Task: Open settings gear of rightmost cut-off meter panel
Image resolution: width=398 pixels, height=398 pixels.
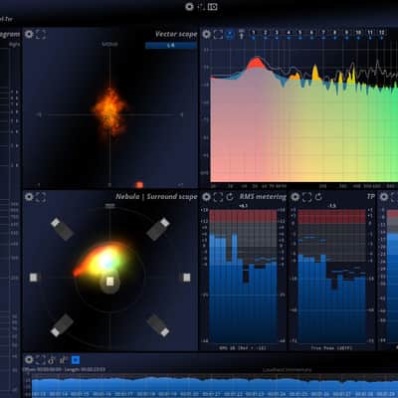Action: pos(384,197)
